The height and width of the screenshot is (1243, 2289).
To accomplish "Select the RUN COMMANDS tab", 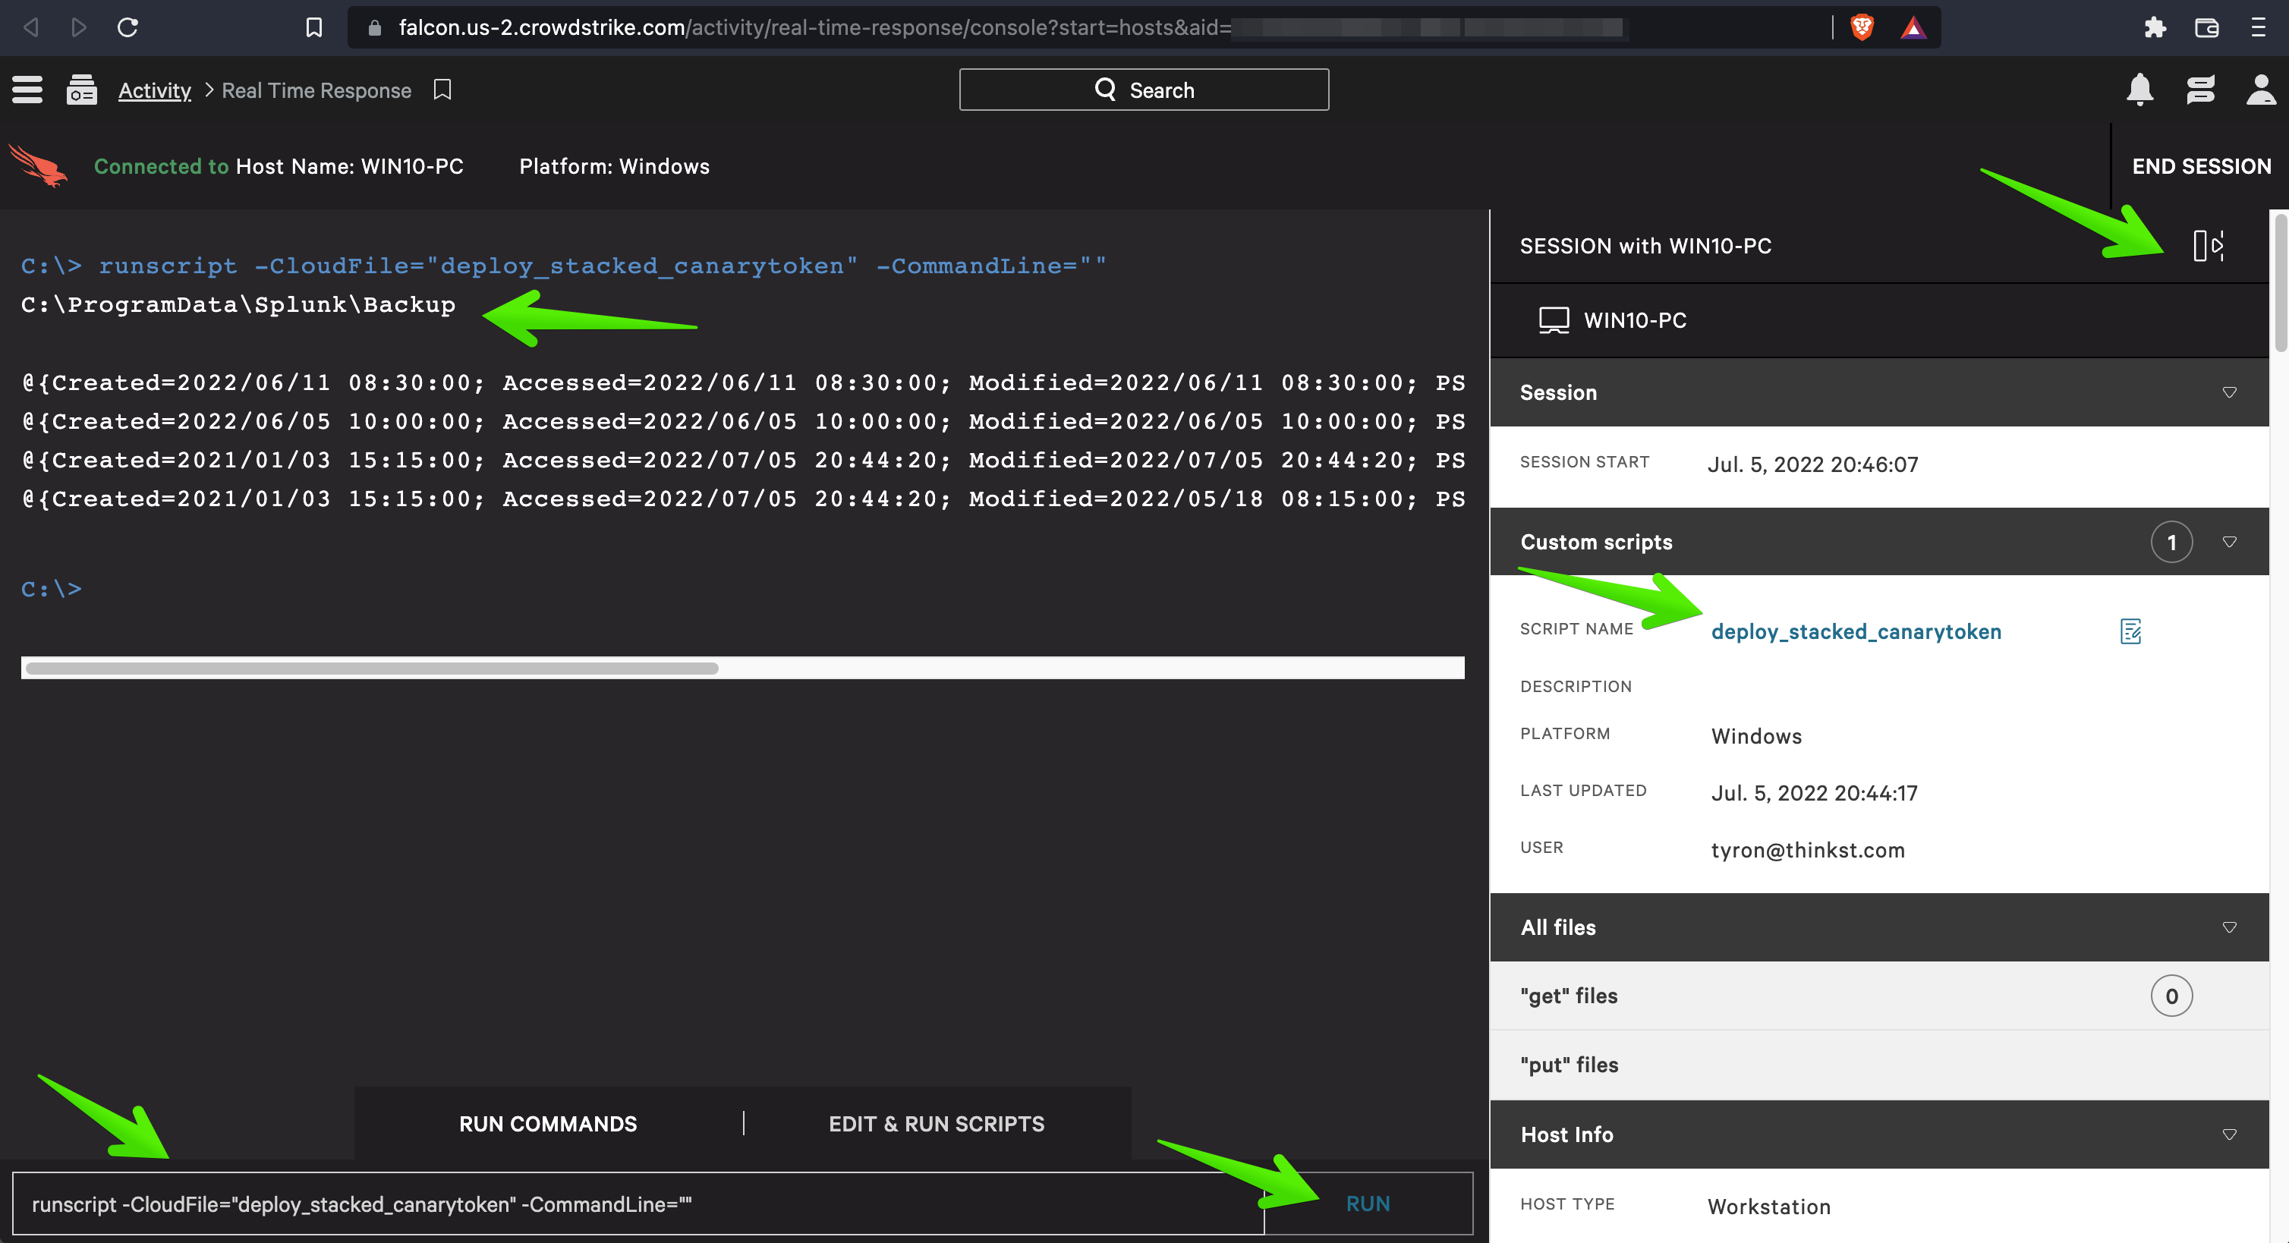I will (x=548, y=1123).
